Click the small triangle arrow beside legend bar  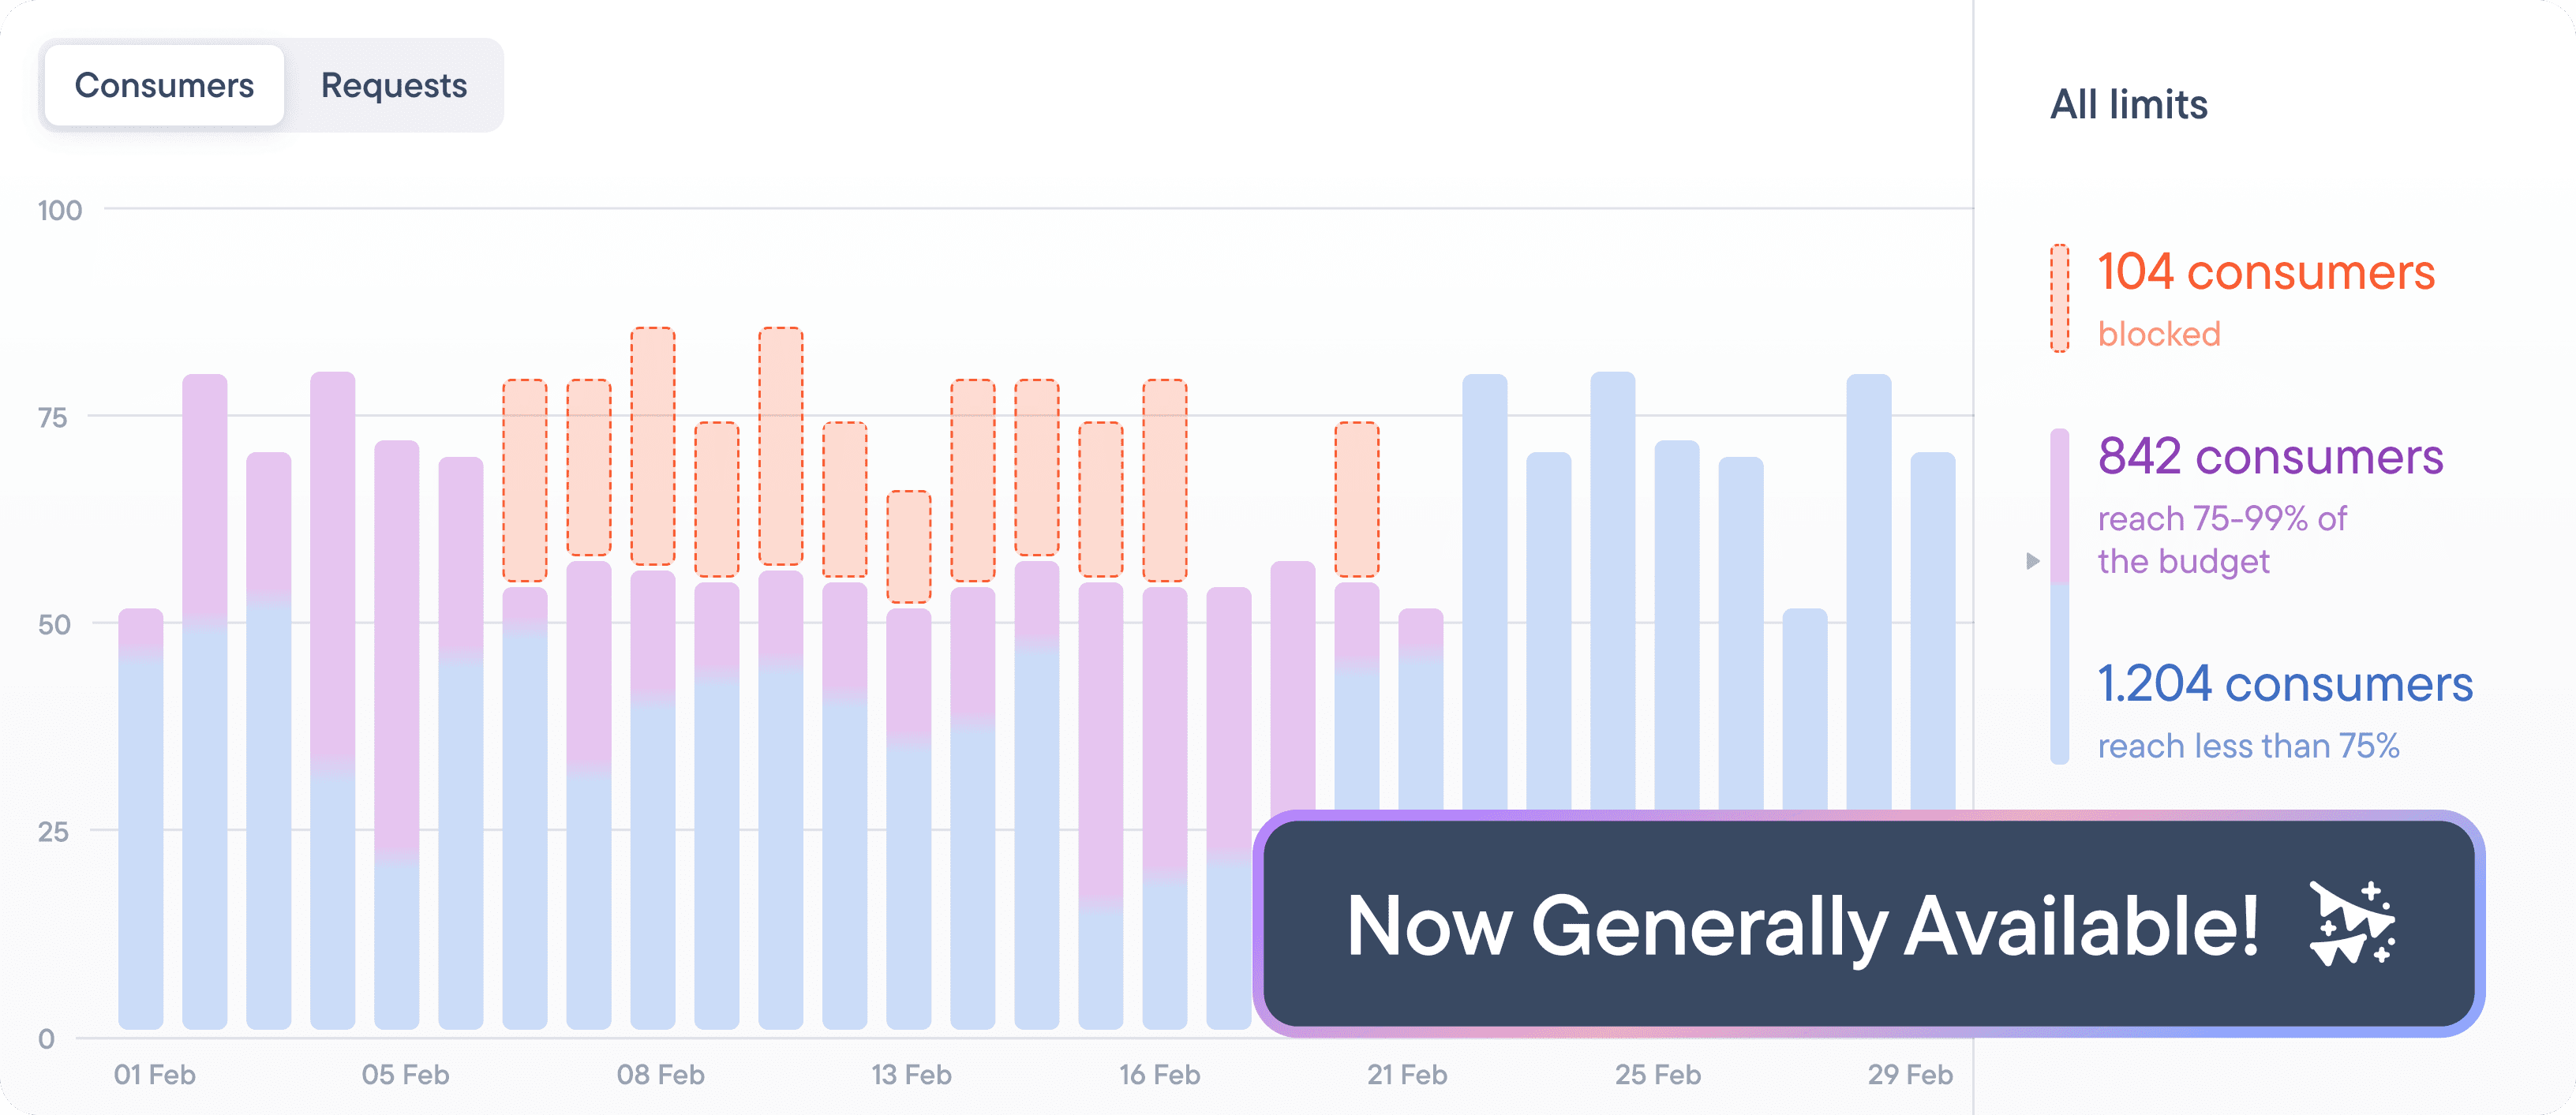tap(2032, 561)
